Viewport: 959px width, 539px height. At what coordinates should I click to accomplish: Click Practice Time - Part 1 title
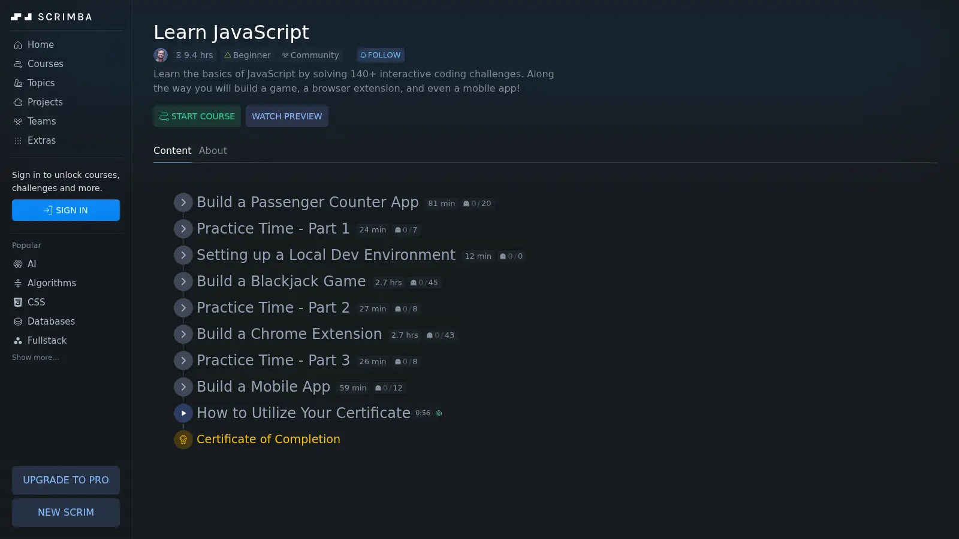point(273,229)
